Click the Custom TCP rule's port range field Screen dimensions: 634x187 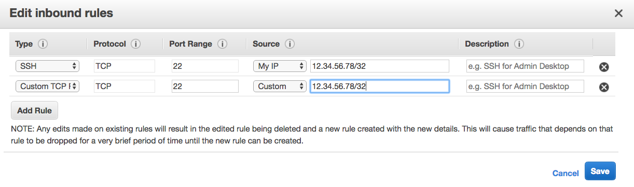tap(205, 86)
